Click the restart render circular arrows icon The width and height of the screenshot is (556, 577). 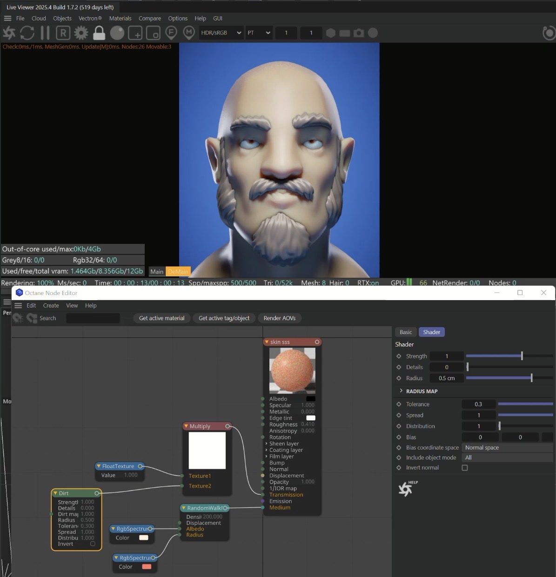tap(27, 33)
